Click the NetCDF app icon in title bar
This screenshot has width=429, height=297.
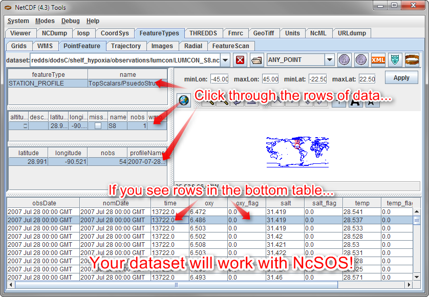click(8, 7)
